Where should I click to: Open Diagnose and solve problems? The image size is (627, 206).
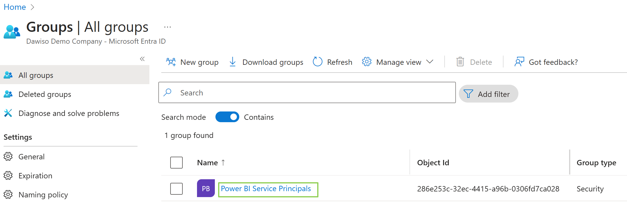point(68,113)
